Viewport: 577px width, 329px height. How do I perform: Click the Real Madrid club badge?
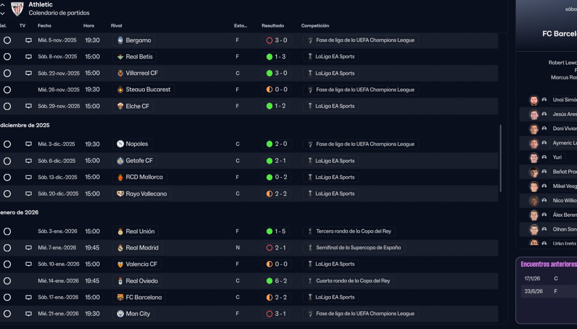click(x=120, y=248)
